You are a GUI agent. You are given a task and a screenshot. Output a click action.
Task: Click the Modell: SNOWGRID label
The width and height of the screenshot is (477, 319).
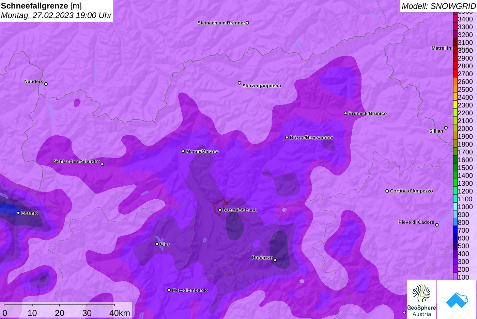pyautogui.click(x=438, y=6)
